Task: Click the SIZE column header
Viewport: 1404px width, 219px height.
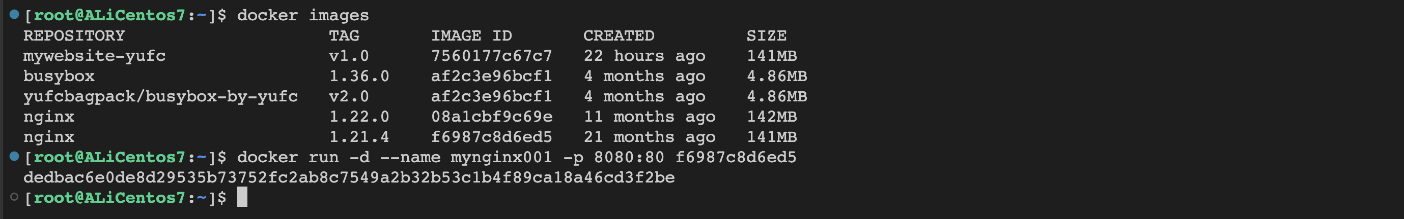Action: (766, 36)
